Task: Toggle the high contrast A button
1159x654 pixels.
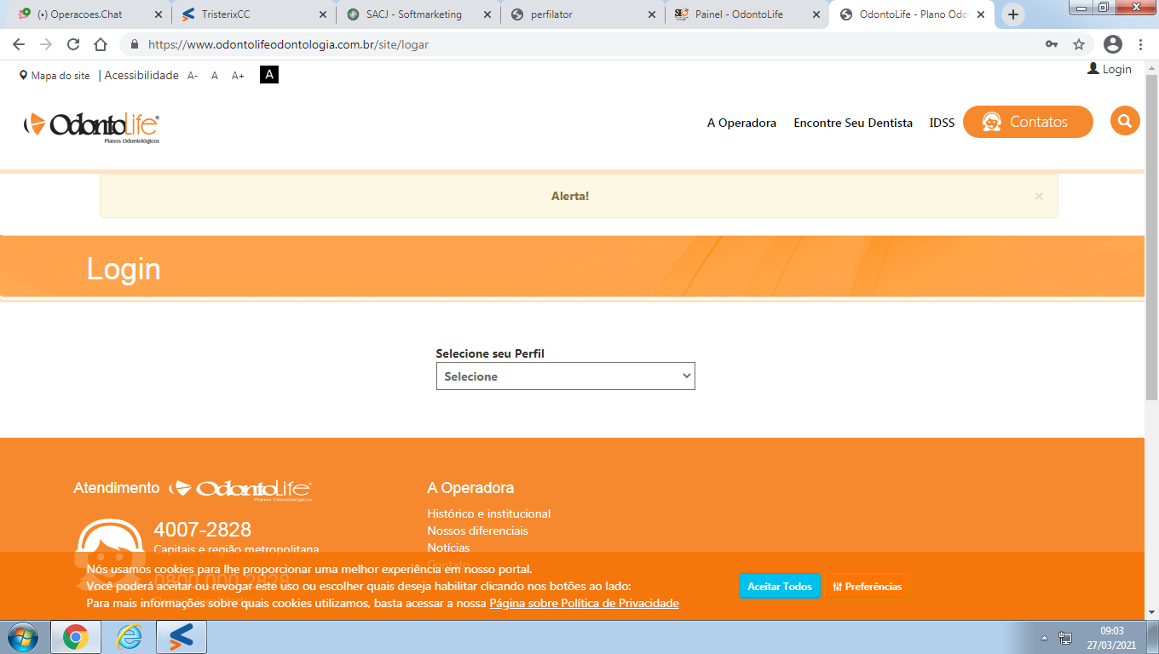Action: (269, 75)
